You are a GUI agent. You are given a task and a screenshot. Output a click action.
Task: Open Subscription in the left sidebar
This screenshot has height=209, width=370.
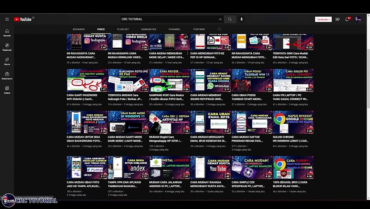7,75
